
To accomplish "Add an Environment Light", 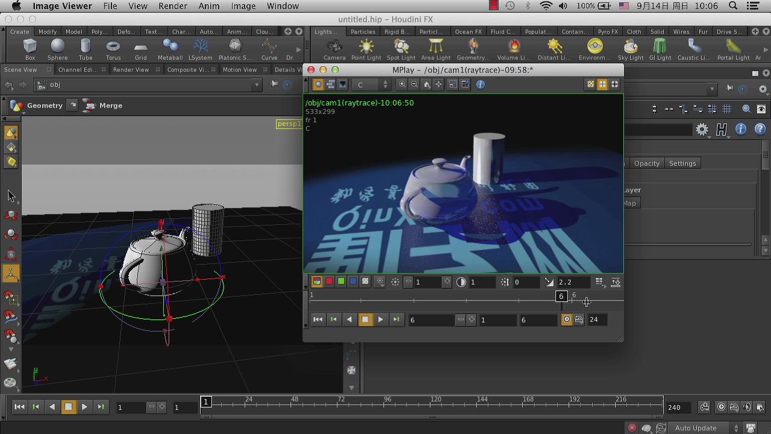I will coord(595,49).
